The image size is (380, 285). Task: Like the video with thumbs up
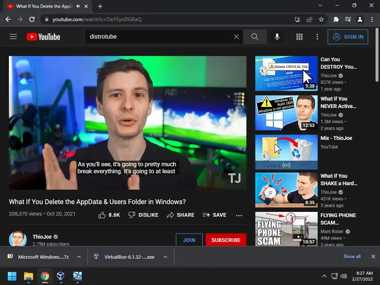pos(109,215)
